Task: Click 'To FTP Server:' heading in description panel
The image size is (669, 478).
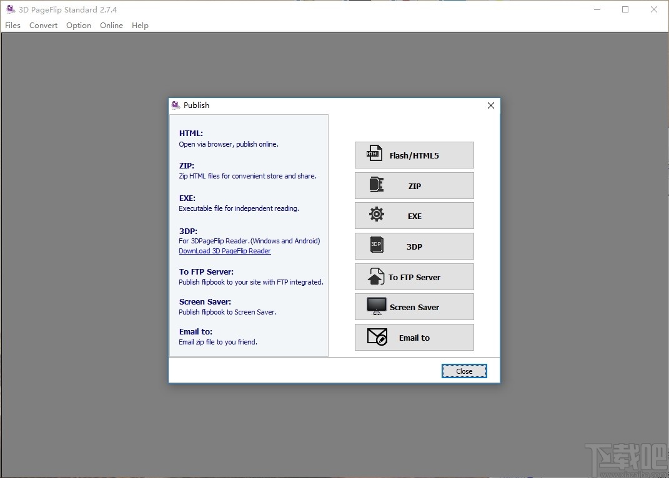Action: pos(206,271)
